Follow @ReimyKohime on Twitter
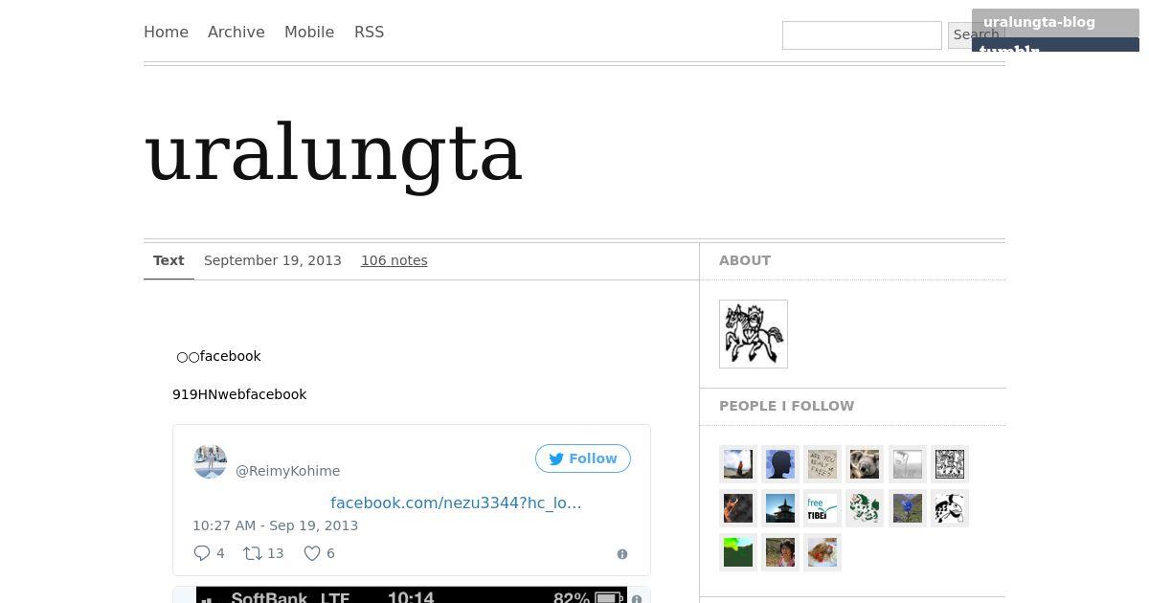Viewport: 1149px width, 603px height. 583,458
